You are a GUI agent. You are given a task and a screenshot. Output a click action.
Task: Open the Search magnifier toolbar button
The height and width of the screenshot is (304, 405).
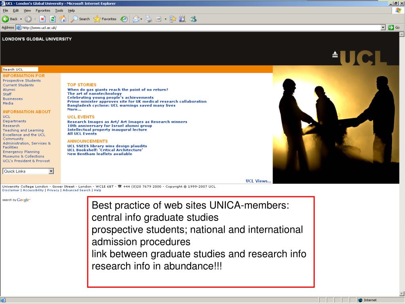[x=81, y=19]
